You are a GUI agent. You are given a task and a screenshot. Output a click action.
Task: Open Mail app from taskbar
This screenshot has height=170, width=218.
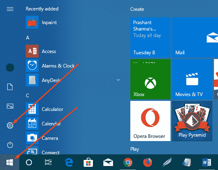tap(108, 162)
